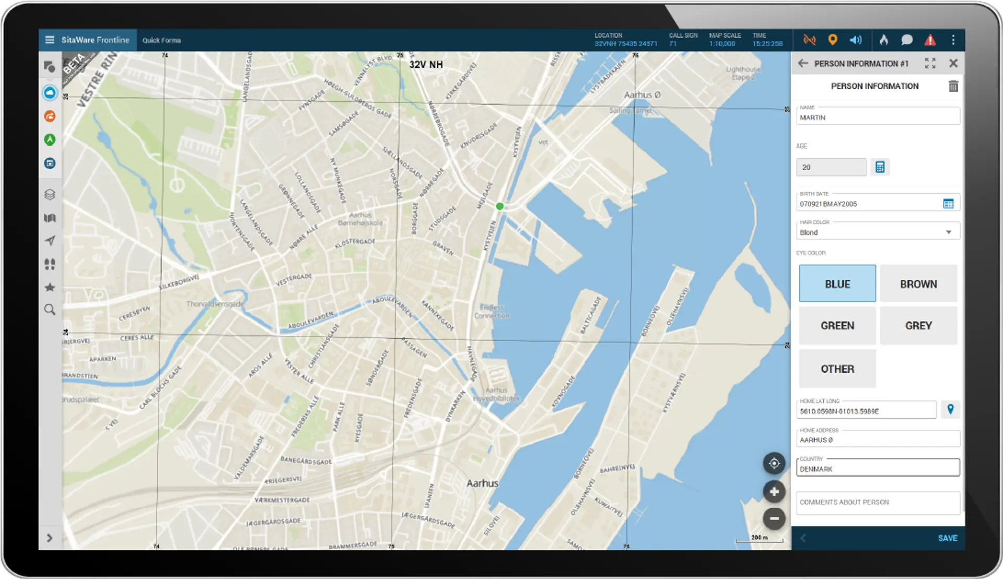Open the search magnifier icon
Image resolution: width=1003 pixels, height=579 pixels.
click(x=50, y=310)
